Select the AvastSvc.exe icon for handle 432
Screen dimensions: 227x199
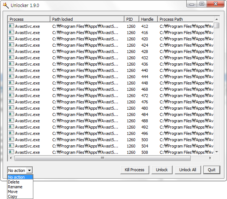tap(11, 58)
